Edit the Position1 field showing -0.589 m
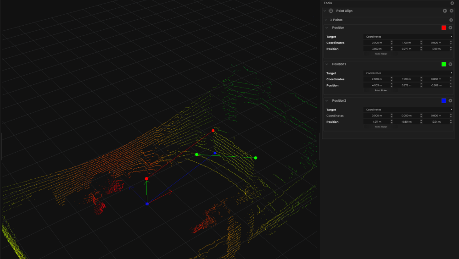The width and height of the screenshot is (459, 259). 436,86
